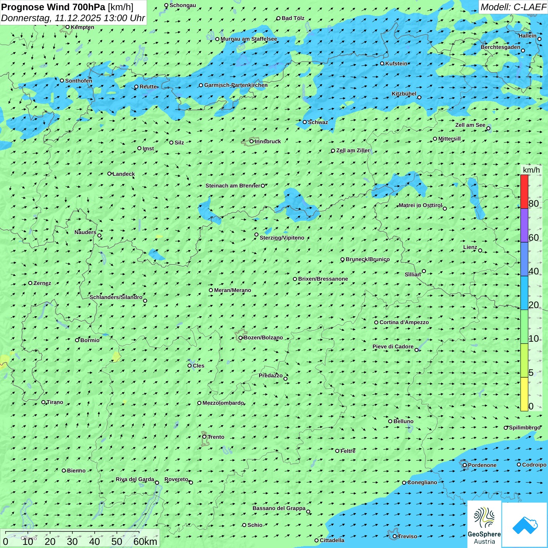Click the Bormio location marker
The width and height of the screenshot is (548, 548).
77,340
